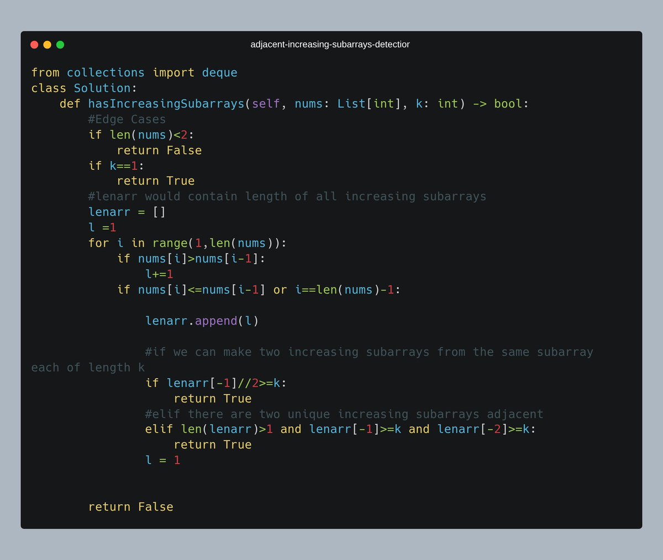Click the wrapped 'each of length k' comment
The width and height of the screenshot is (663, 560).
pyautogui.click(x=88, y=367)
